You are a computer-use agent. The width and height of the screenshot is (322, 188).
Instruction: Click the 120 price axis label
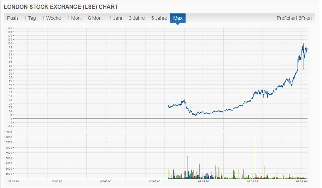(x=10, y=28)
